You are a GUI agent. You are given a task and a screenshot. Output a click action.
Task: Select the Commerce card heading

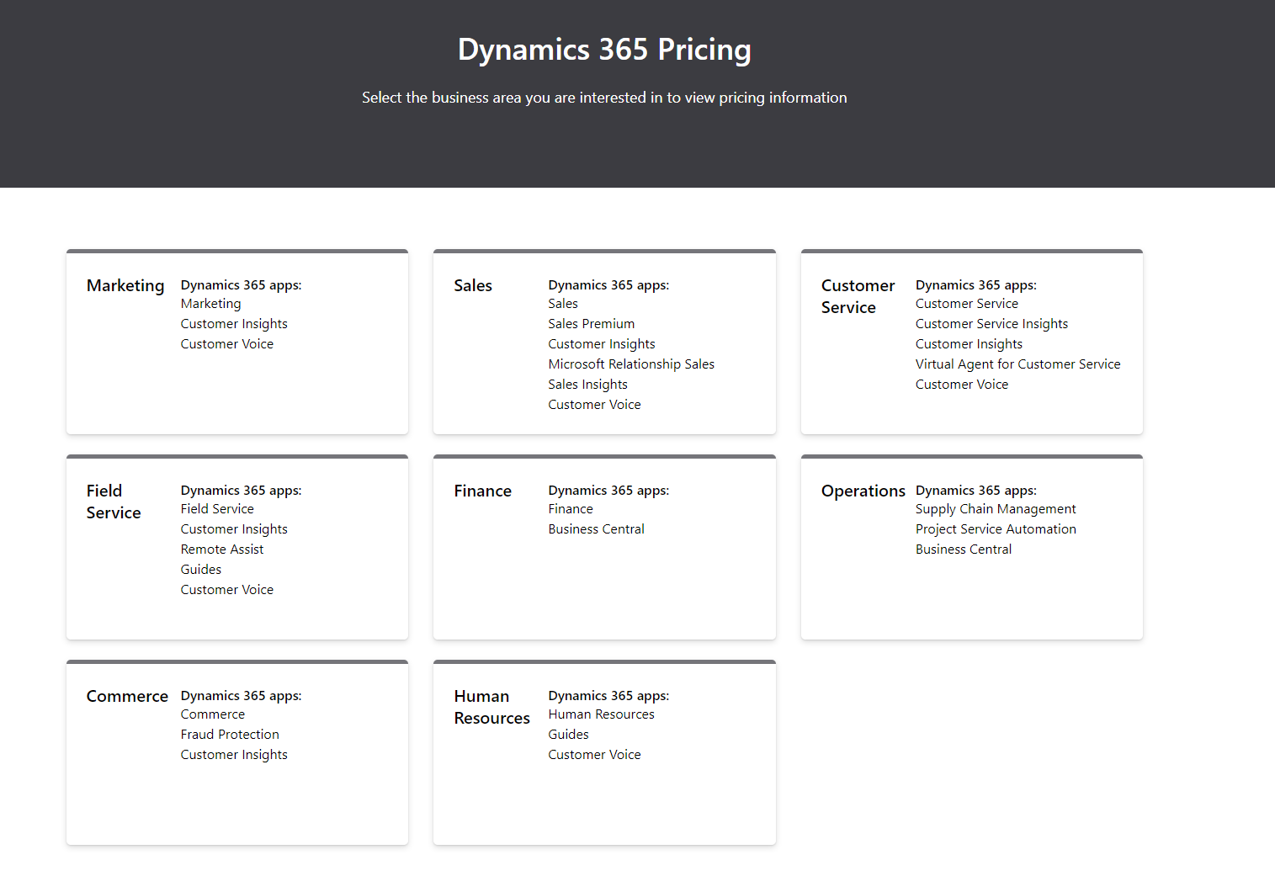click(127, 697)
